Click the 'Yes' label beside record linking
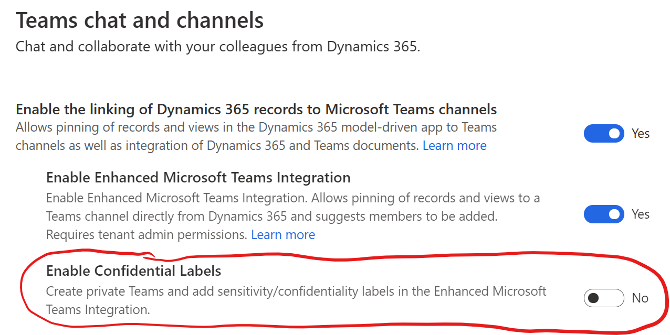 click(x=641, y=134)
